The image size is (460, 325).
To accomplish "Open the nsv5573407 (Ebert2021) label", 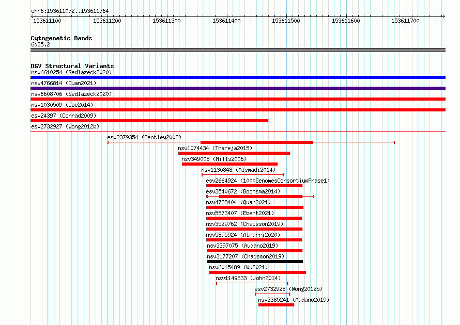I will click(240, 213).
